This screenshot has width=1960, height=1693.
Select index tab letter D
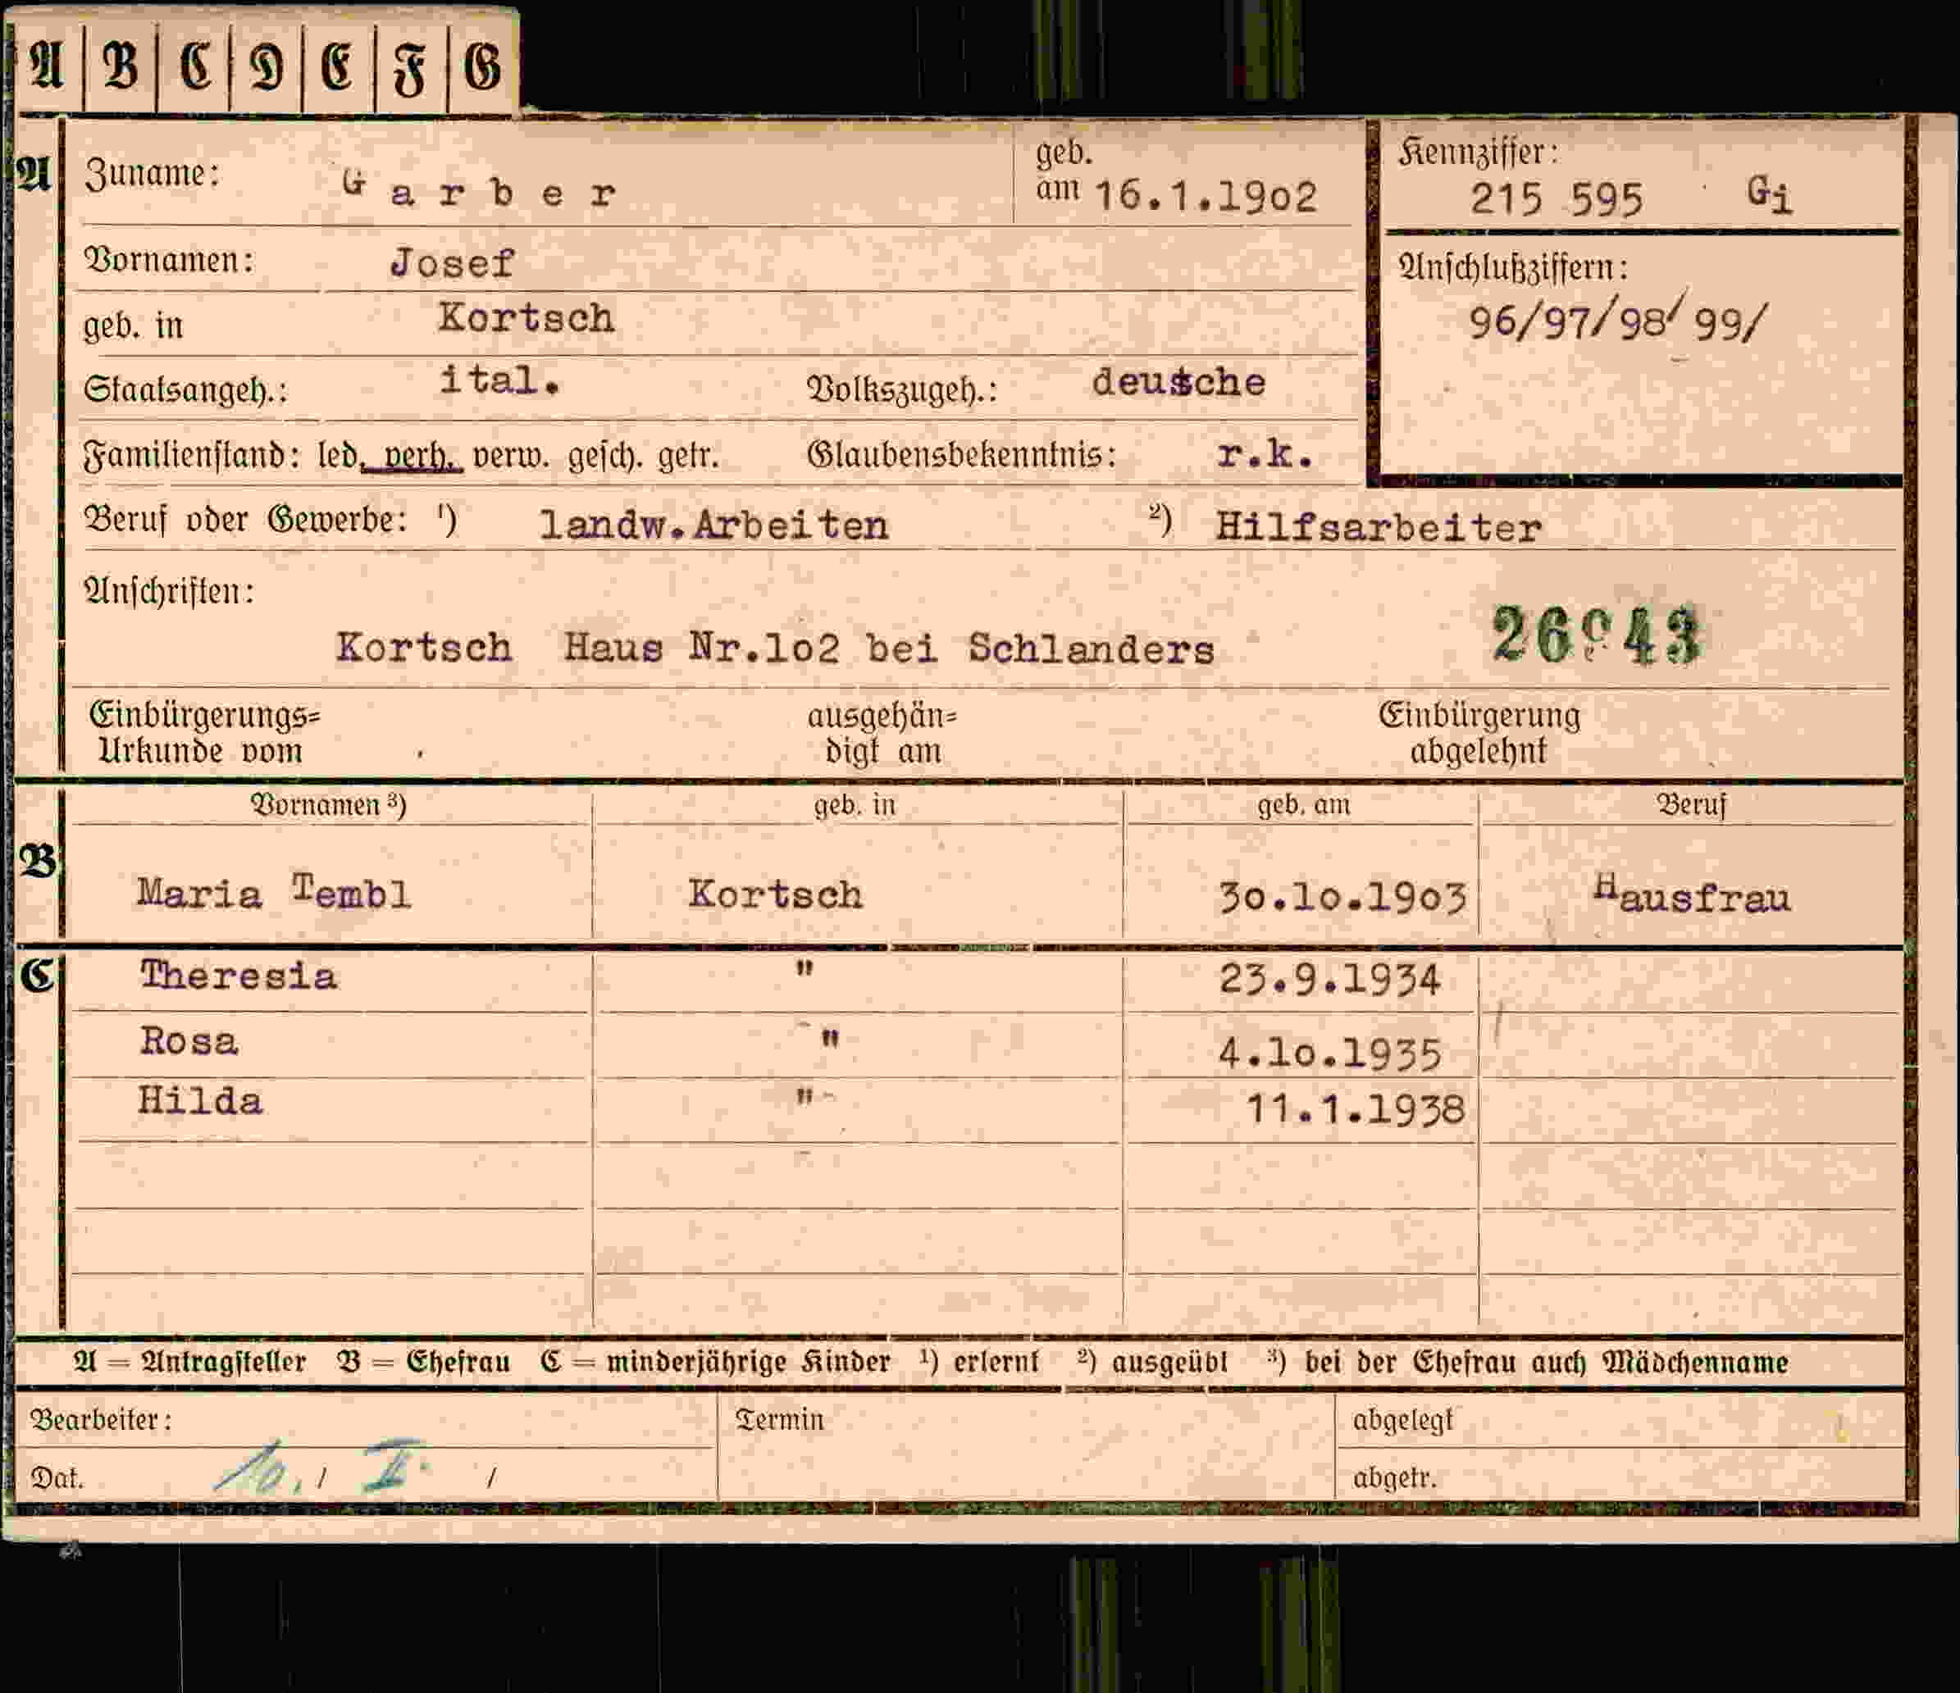point(266,68)
